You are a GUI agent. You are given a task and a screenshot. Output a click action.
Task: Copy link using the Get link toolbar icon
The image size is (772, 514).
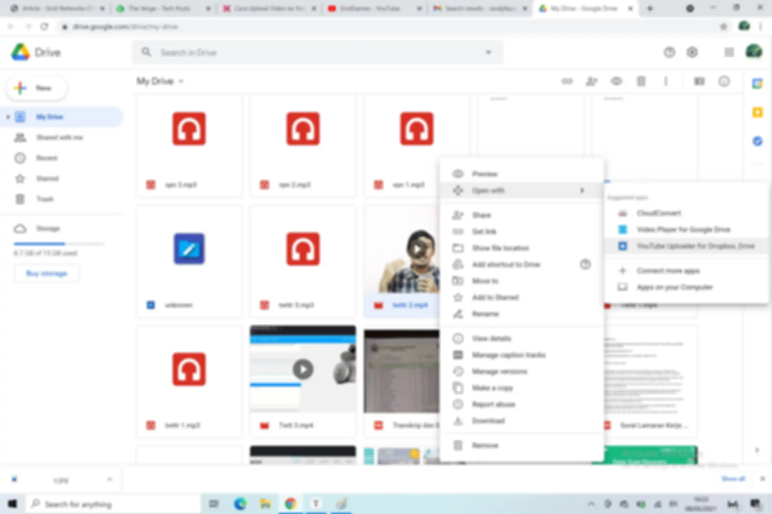(567, 81)
